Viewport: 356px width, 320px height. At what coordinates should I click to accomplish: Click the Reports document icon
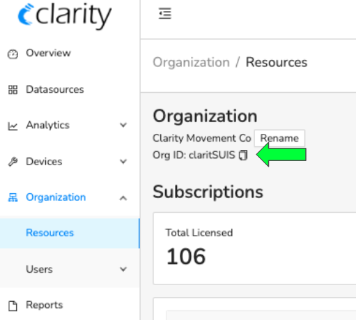[13, 305]
